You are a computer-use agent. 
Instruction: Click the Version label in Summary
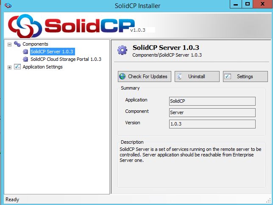pyautogui.click(x=133, y=123)
